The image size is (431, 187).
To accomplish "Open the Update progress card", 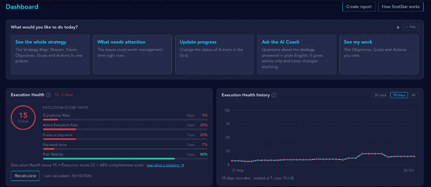I will coord(215,54).
